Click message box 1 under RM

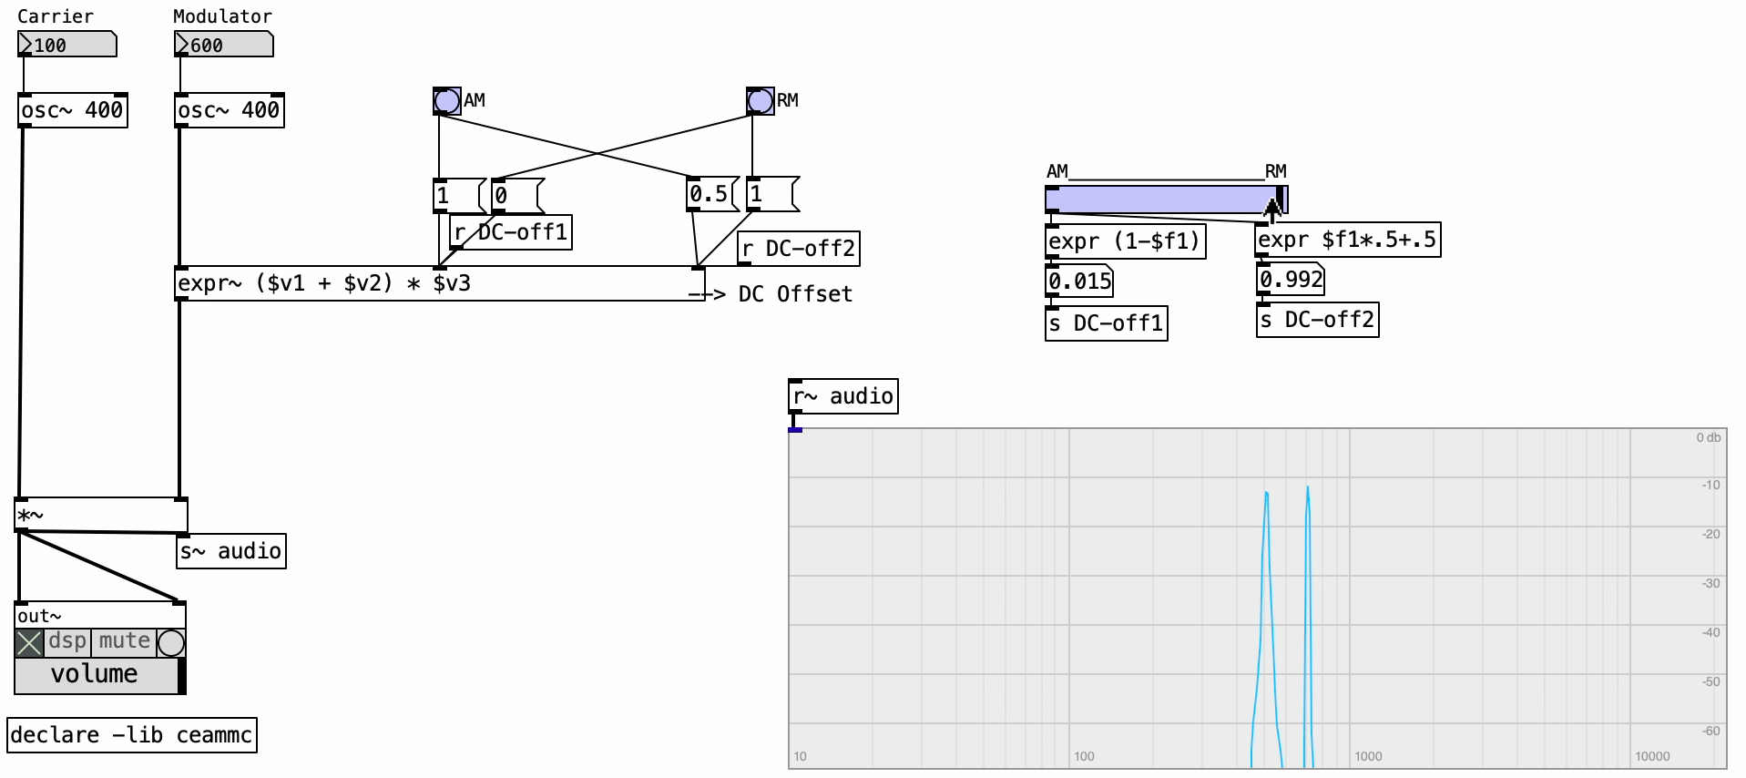(772, 194)
